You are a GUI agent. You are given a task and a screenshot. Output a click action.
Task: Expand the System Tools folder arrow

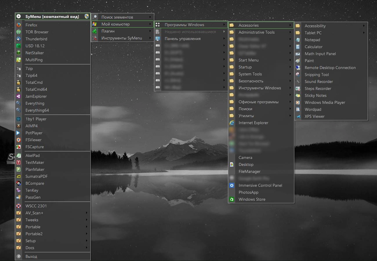(290, 74)
